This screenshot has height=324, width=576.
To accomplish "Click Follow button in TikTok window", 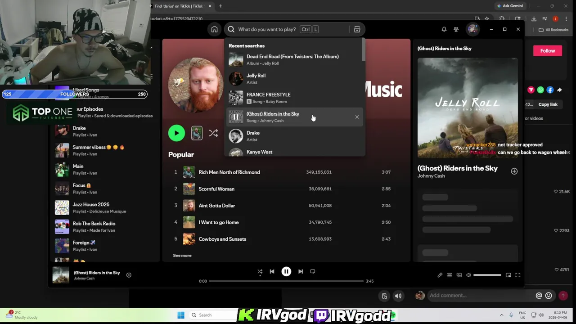I will tap(548, 51).
